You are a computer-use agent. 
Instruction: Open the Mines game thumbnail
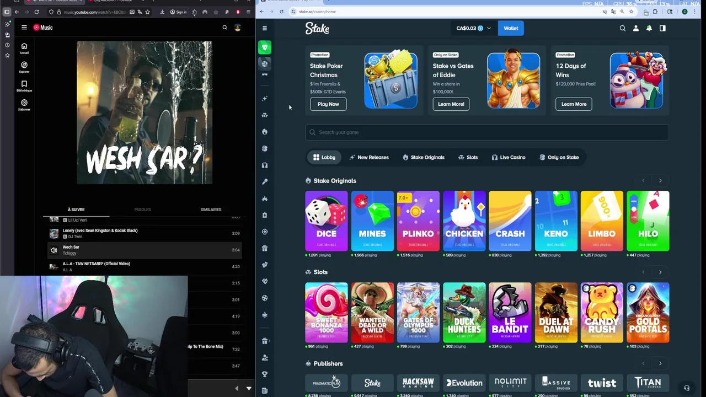point(372,221)
